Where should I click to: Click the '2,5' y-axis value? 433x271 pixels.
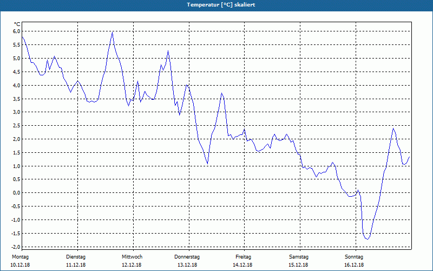[17, 126]
